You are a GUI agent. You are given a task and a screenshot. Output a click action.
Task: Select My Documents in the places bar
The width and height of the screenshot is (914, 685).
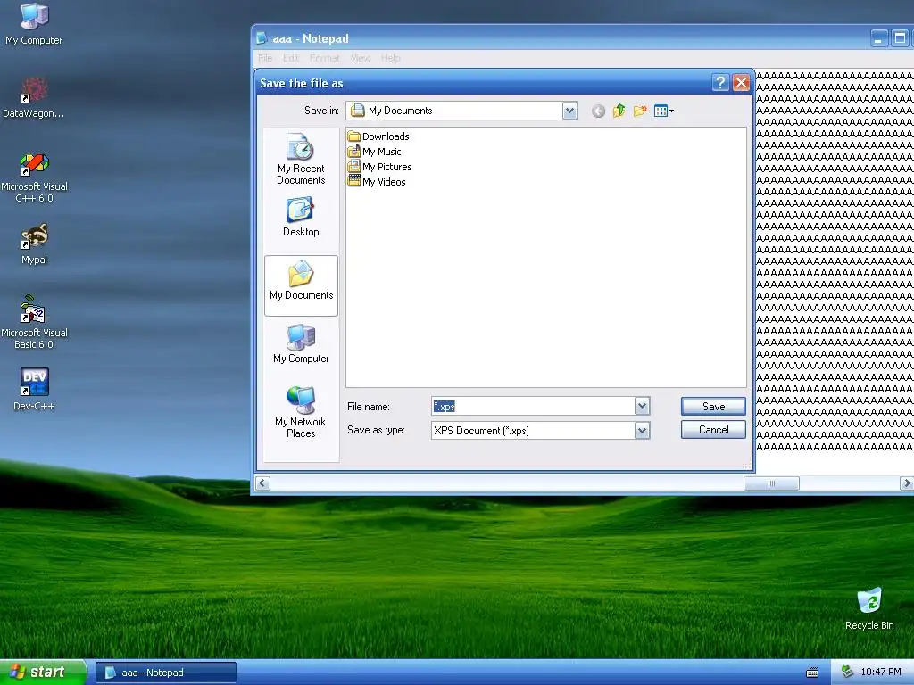point(301,285)
